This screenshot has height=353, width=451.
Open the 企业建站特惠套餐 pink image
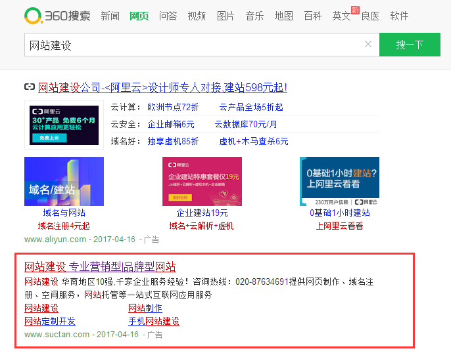[x=202, y=181]
